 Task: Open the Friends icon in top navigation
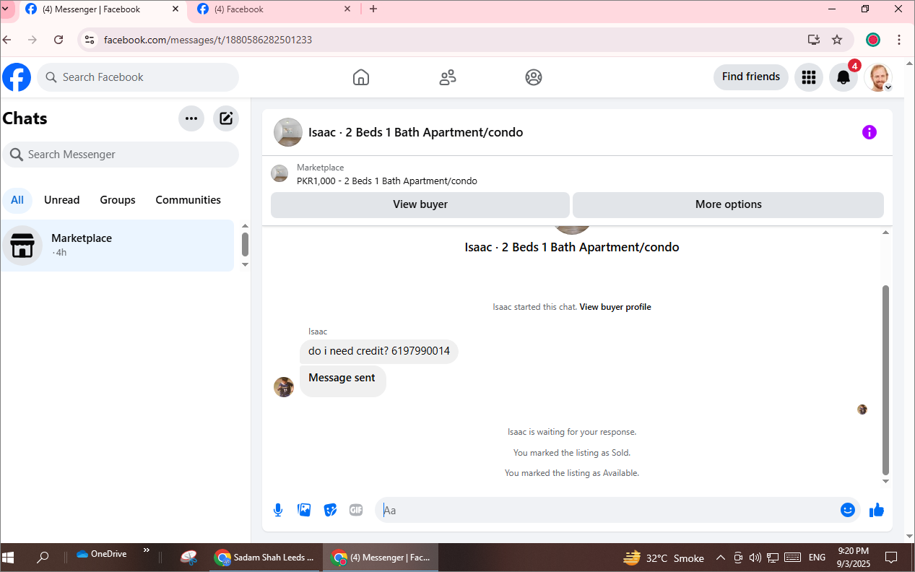coord(448,77)
